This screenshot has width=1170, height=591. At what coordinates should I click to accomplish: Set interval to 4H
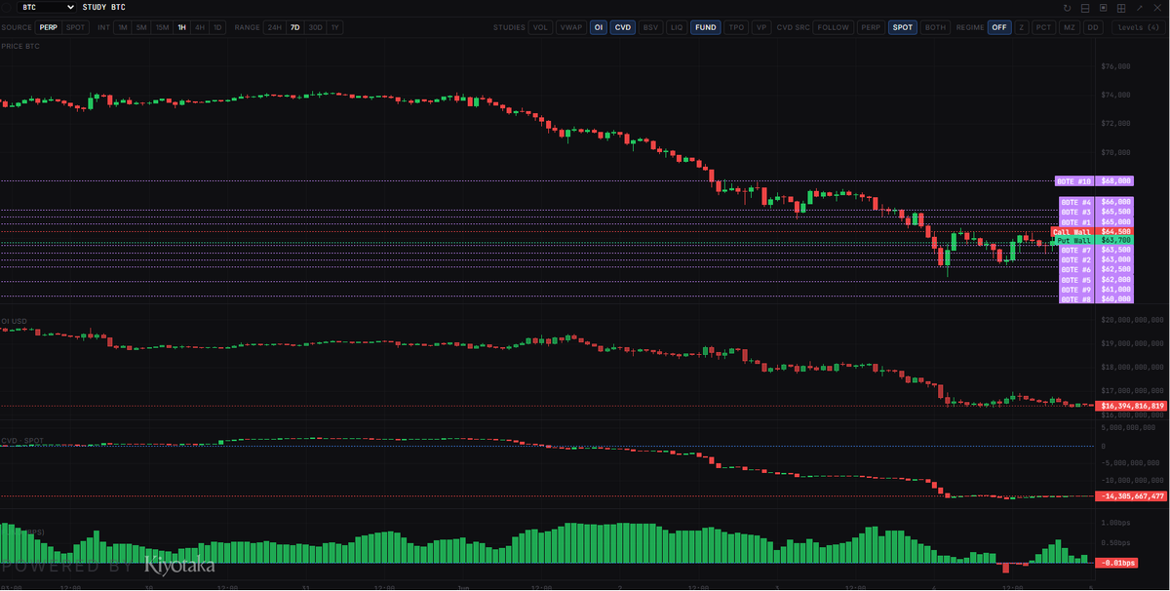(x=200, y=27)
